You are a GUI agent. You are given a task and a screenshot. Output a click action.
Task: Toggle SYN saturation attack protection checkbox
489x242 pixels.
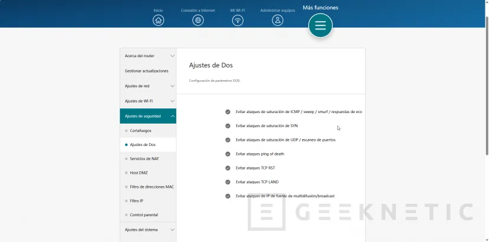point(228,125)
